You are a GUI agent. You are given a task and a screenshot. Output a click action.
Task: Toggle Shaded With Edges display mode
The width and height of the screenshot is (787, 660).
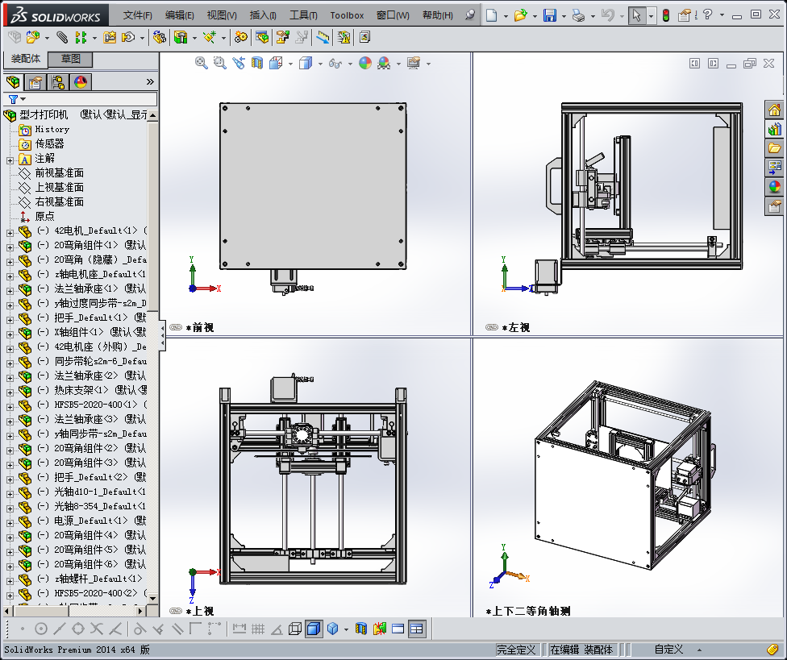click(313, 629)
